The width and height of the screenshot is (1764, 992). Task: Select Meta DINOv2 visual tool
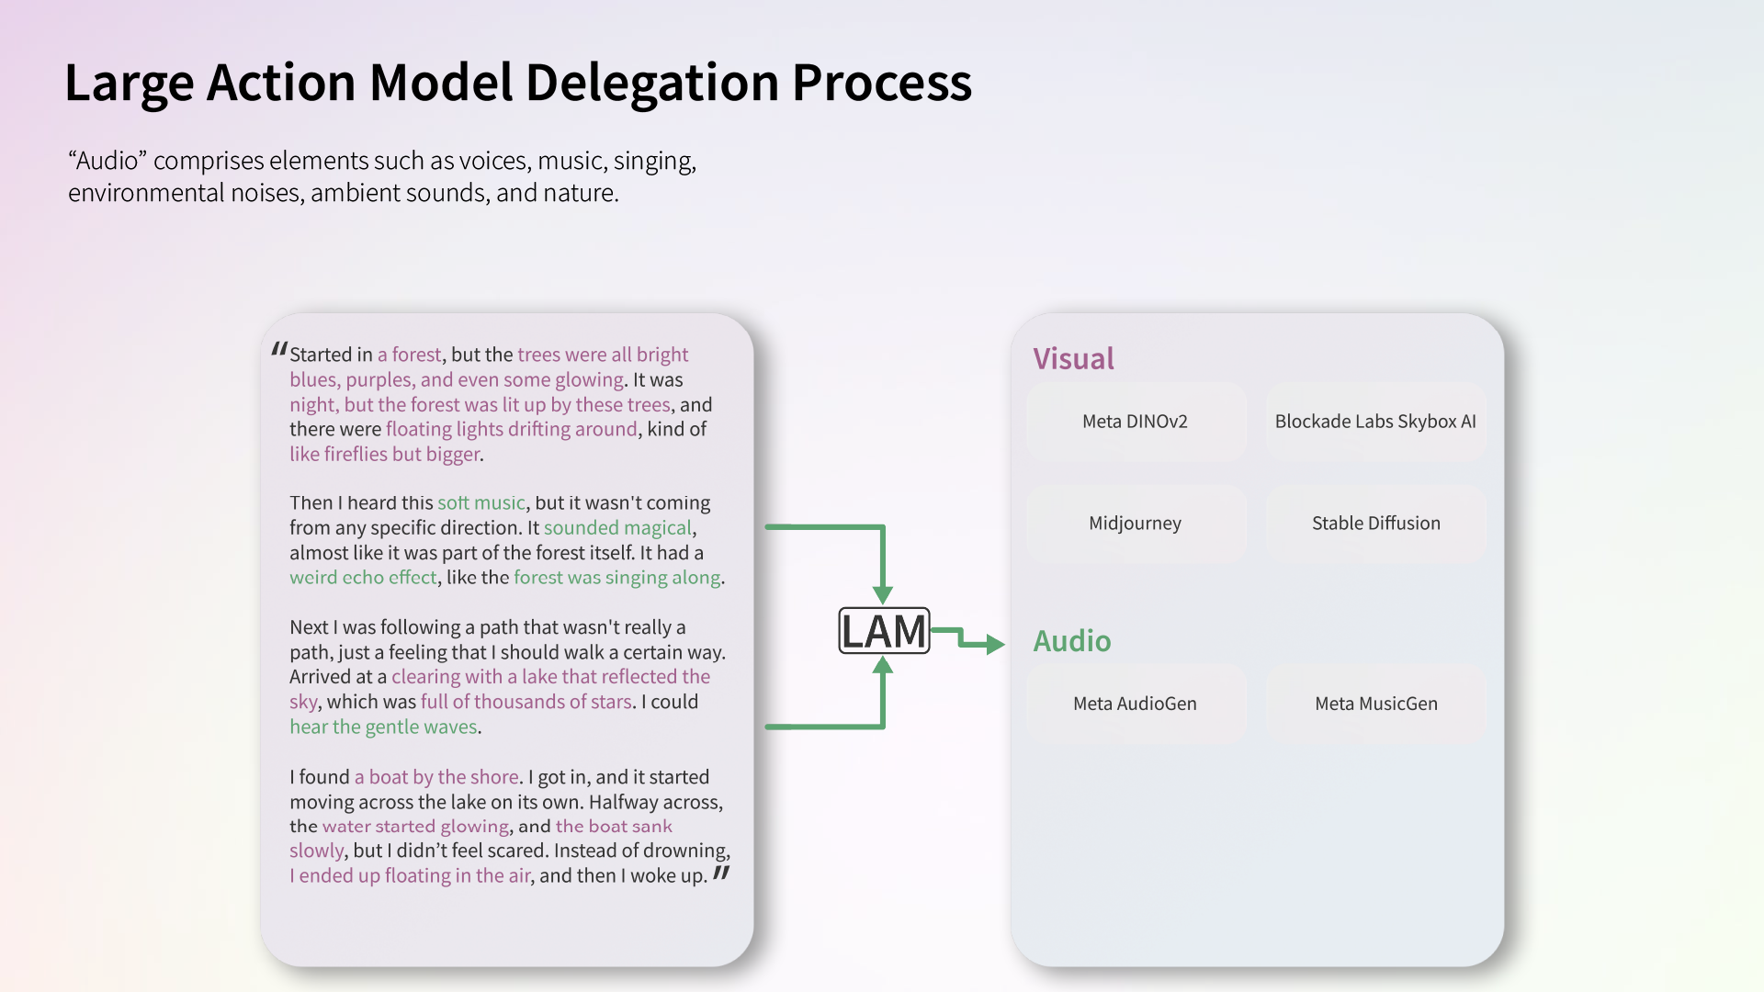pyautogui.click(x=1136, y=421)
